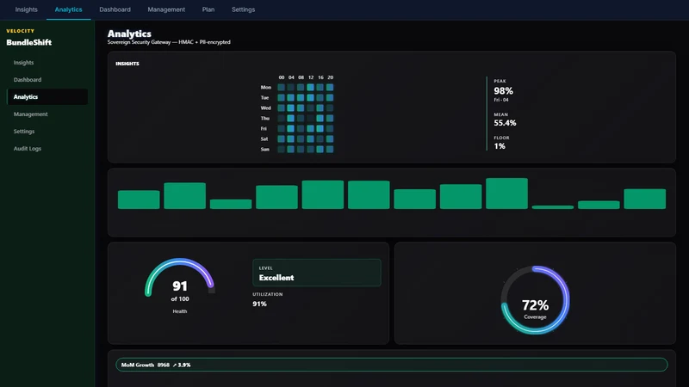Click the 3.9% growth arrow indicator

pos(182,365)
